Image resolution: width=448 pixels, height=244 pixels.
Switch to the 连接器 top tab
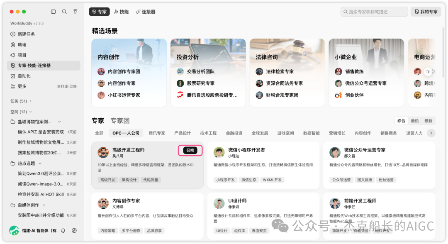(146, 12)
